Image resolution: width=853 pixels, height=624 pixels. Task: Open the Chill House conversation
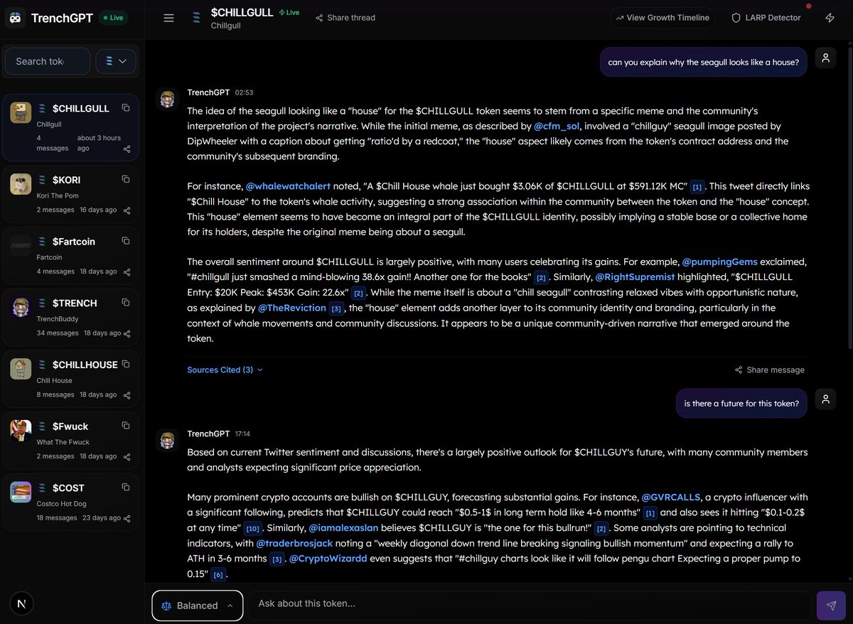click(70, 379)
